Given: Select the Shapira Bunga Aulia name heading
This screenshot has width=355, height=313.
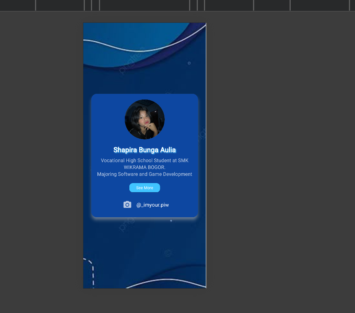Looking at the screenshot, I should pos(145,150).
